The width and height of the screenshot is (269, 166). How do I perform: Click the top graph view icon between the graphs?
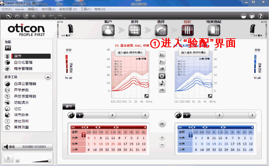pos(162,55)
